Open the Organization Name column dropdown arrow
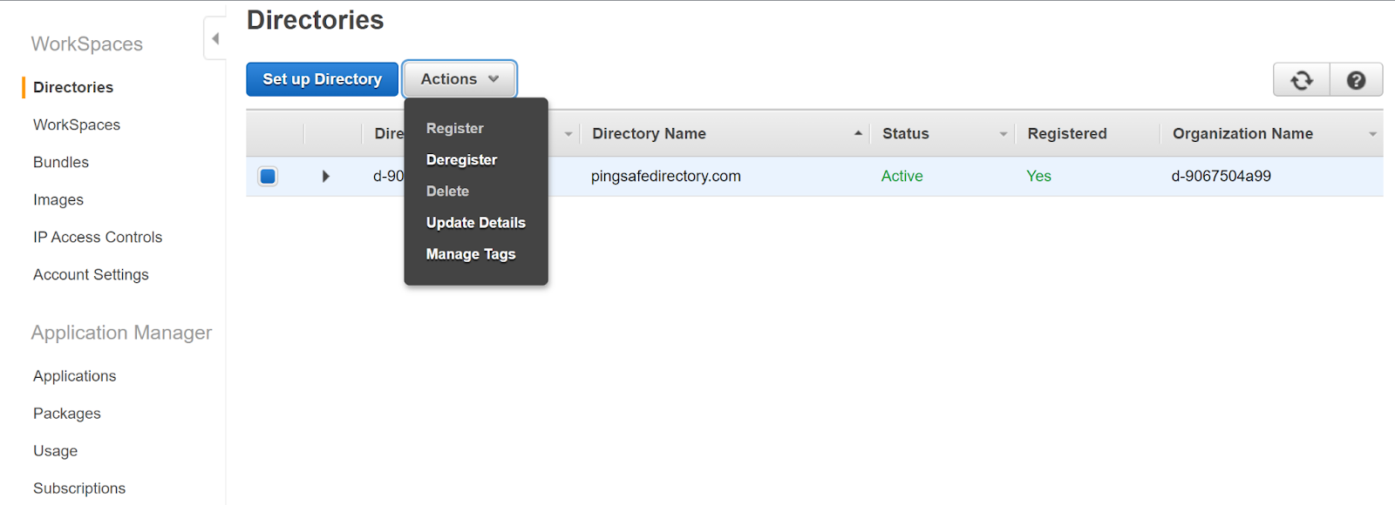The width and height of the screenshot is (1395, 505). [1372, 134]
